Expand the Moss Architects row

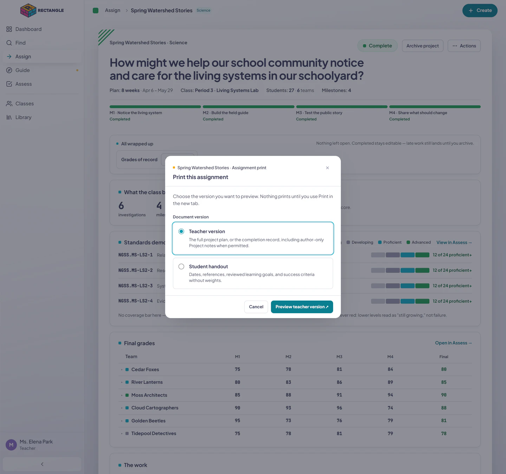point(122,395)
